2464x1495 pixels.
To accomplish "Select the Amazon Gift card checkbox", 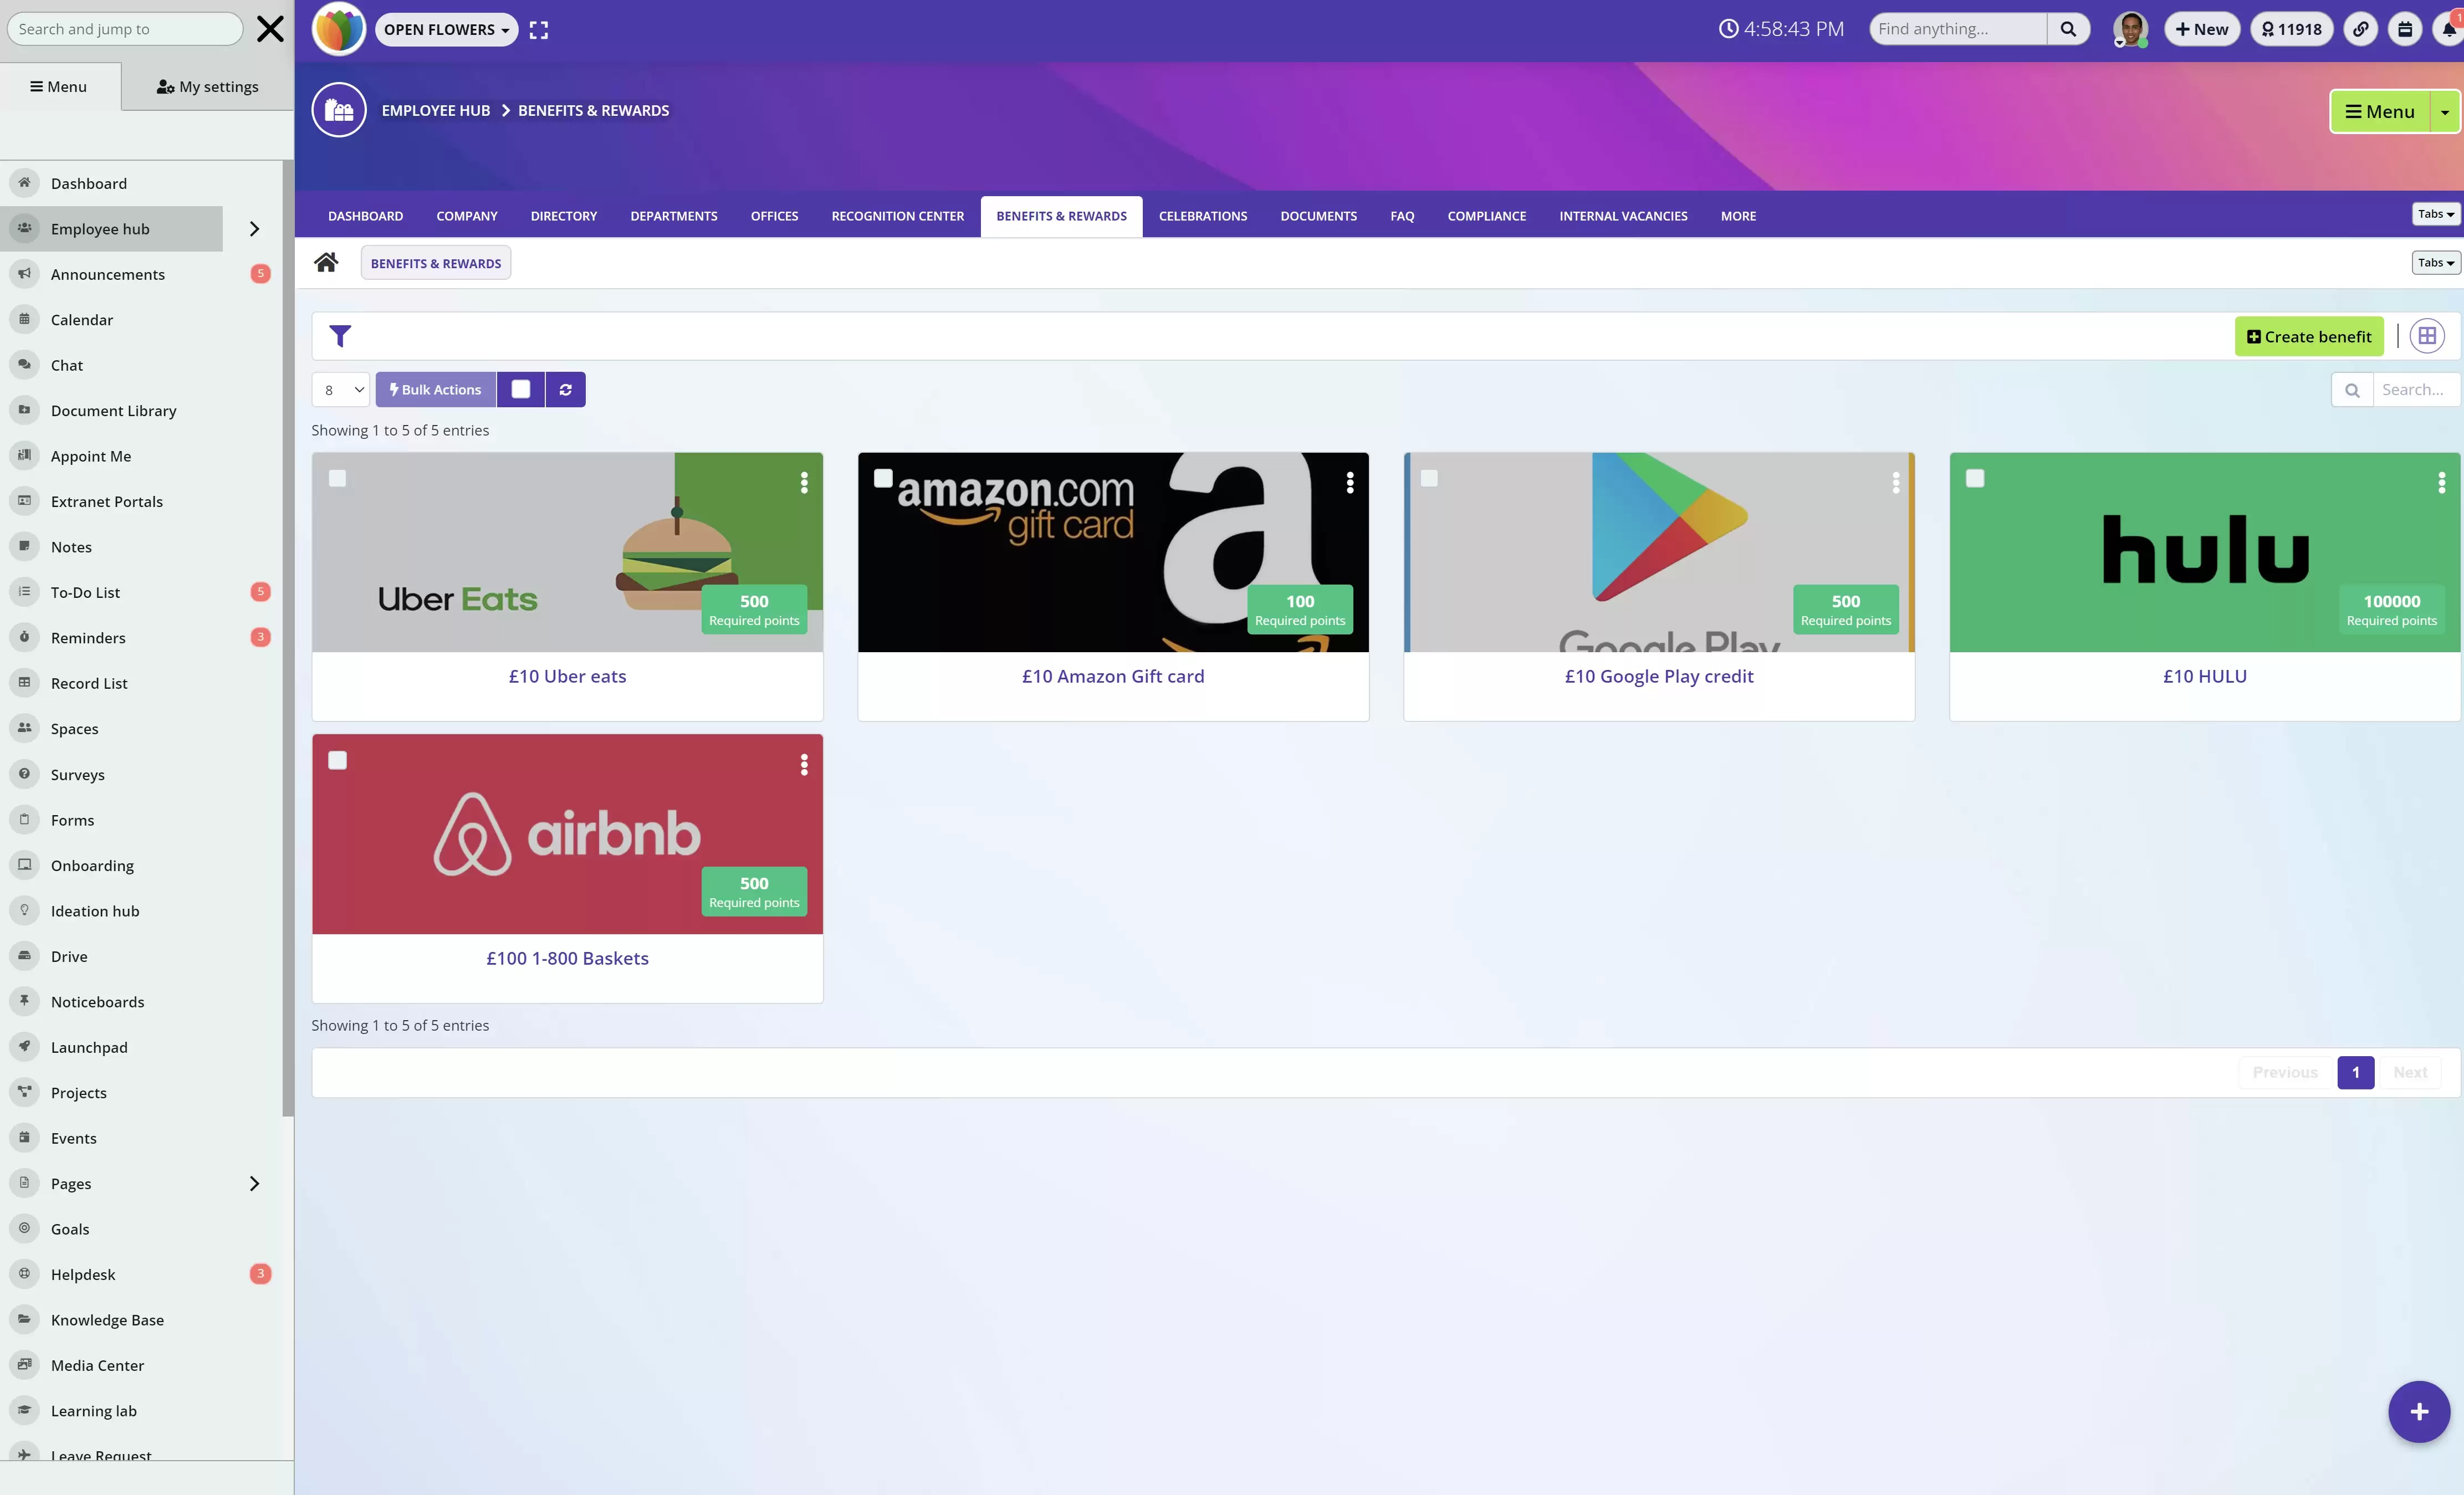I will 883,478.
